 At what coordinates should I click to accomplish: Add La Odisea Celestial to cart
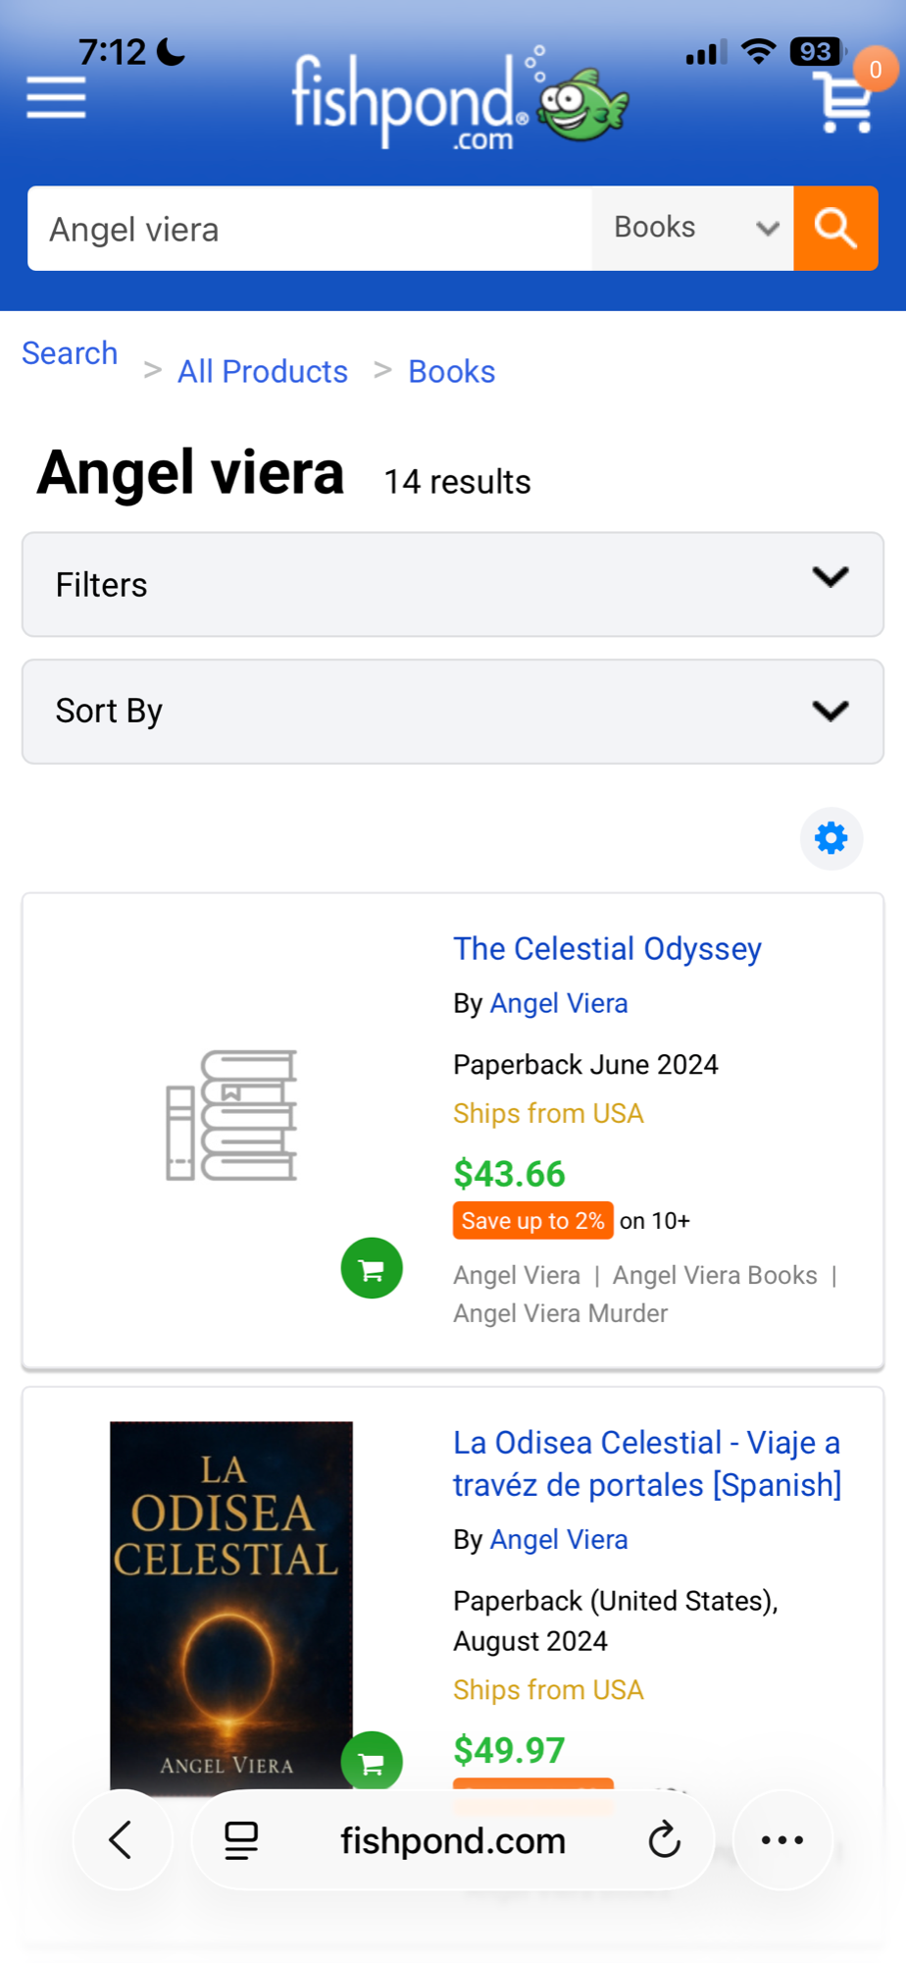(x=372, y=1762)
